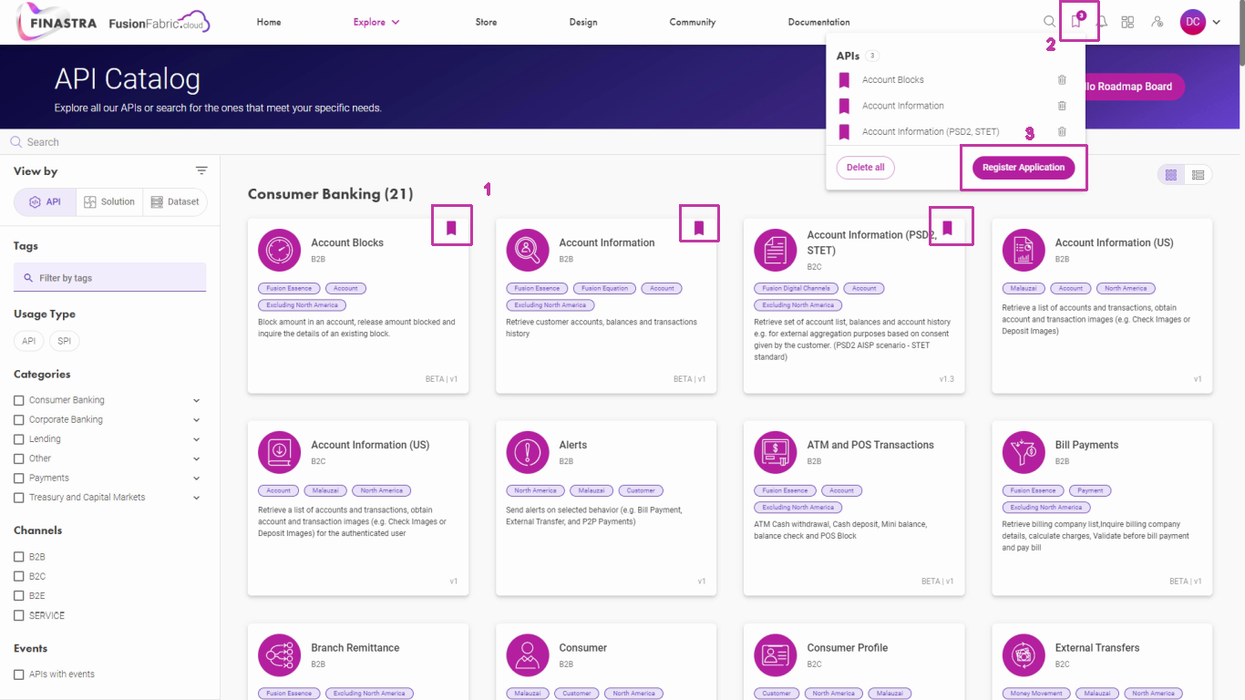The width and height of the screenshot is (1245, 700).
Task: Check the Consumer Banking category
Action: (x=19, y=400)
